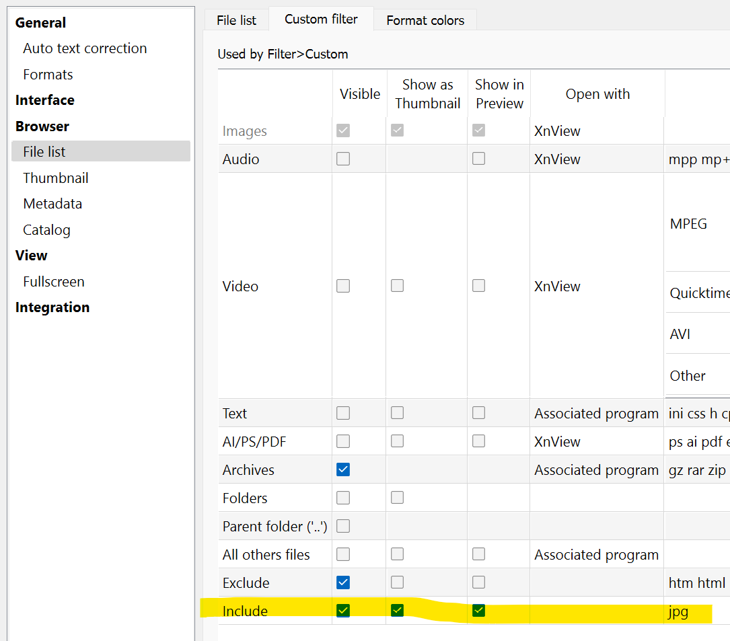This screenshot has width=730, height=641.
Task: Go to Thumbnail settings in sidebar
Action: pos(56,178)
